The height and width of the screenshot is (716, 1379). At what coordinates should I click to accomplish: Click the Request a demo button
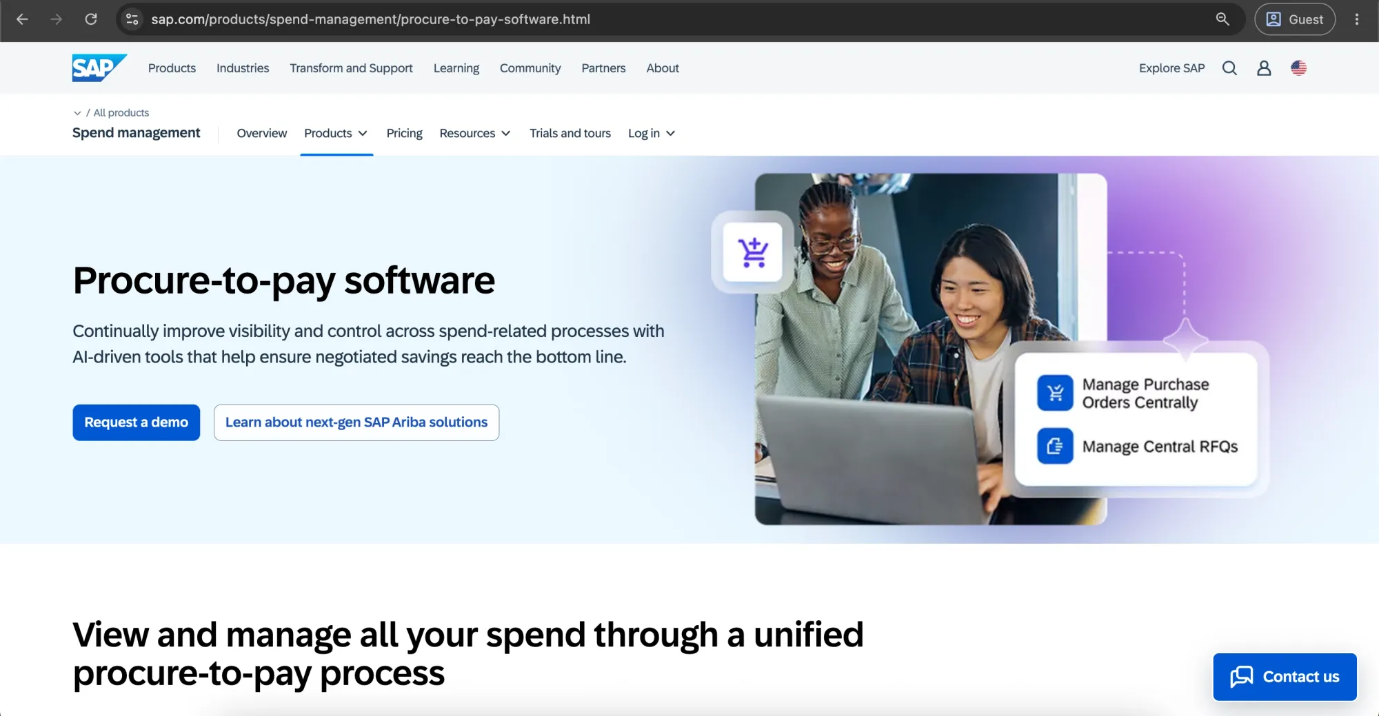(x=137, y=422)
